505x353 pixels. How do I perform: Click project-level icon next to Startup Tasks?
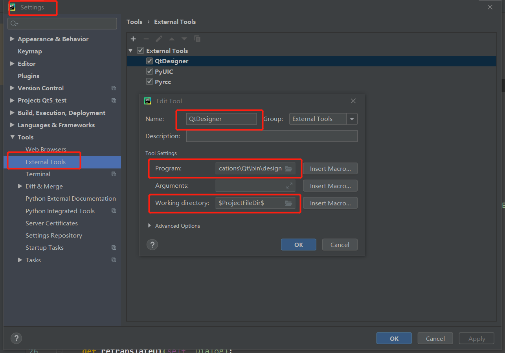(x=114, y=248)
